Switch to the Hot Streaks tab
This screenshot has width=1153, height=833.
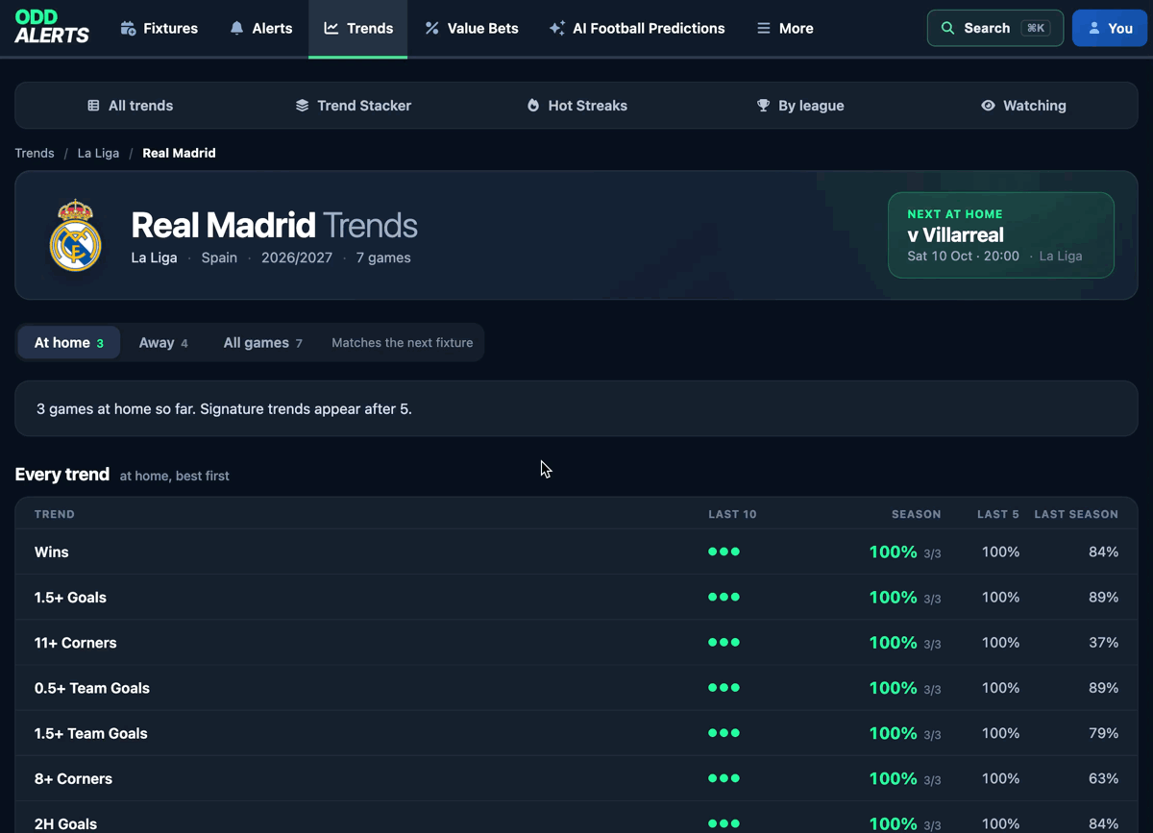(x=576, y=106)
